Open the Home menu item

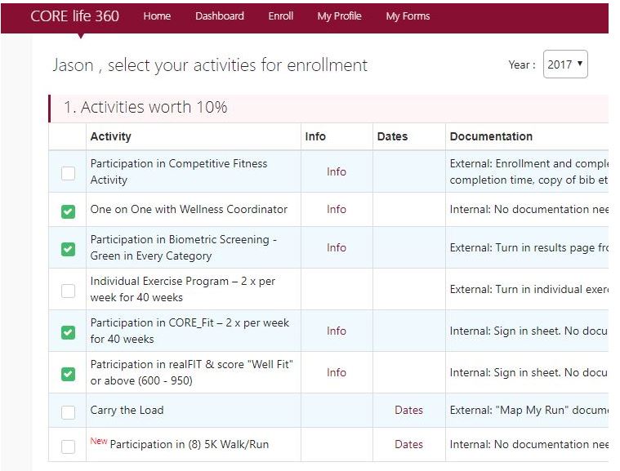pos(157,16)
